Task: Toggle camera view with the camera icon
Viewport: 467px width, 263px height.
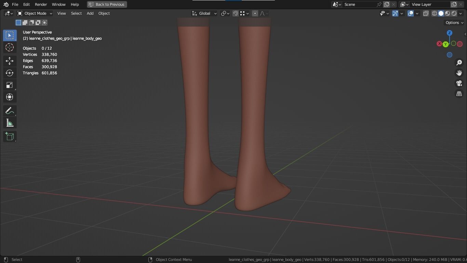Action: point(459,83)
